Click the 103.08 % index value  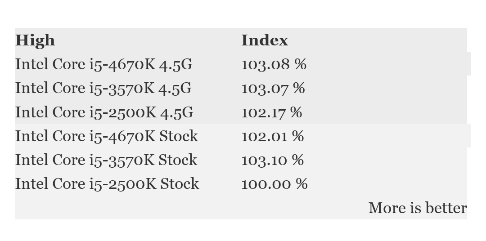274,64
